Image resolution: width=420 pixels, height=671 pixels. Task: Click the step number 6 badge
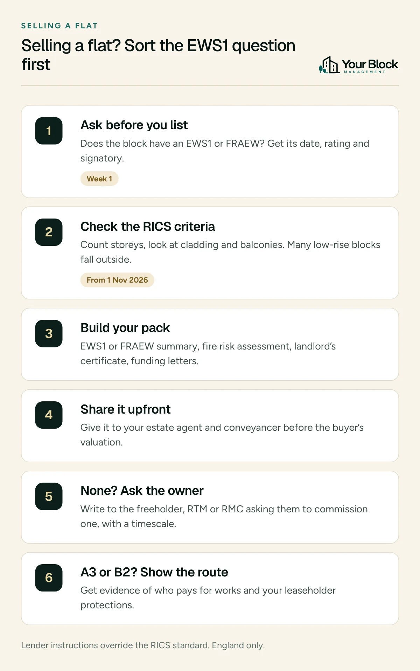tap(49, 578)
